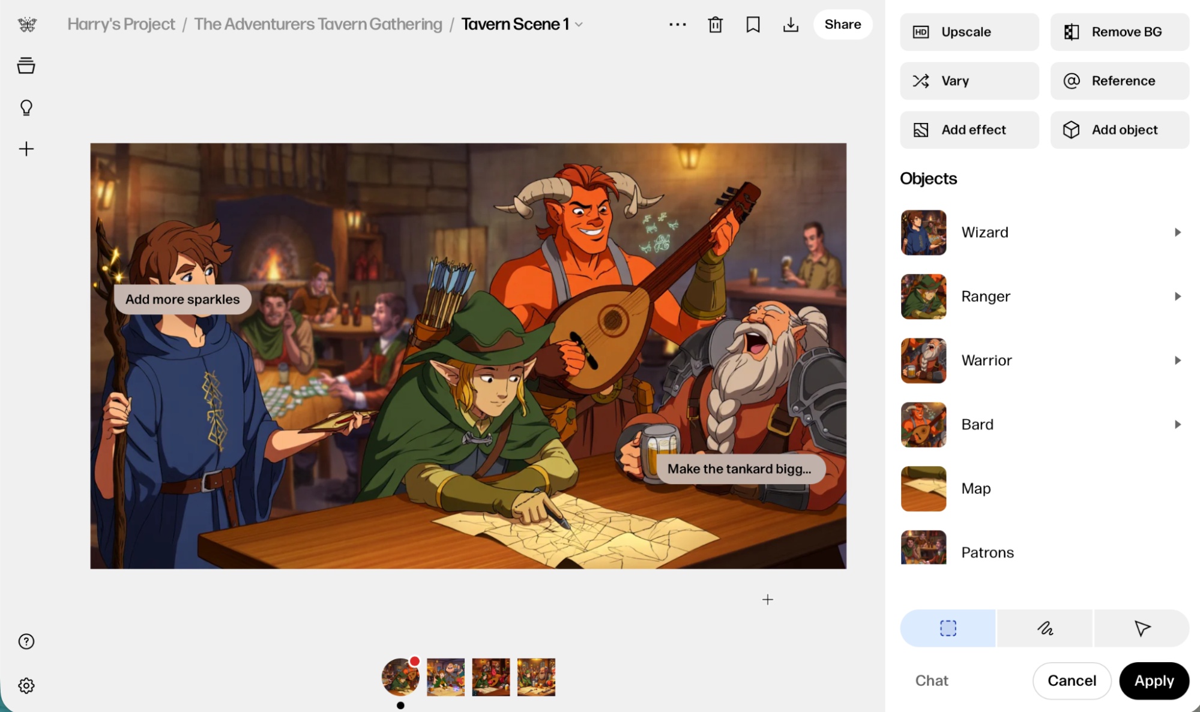Open the help question mark icon
1200x712 pixels.
point(26,641)
